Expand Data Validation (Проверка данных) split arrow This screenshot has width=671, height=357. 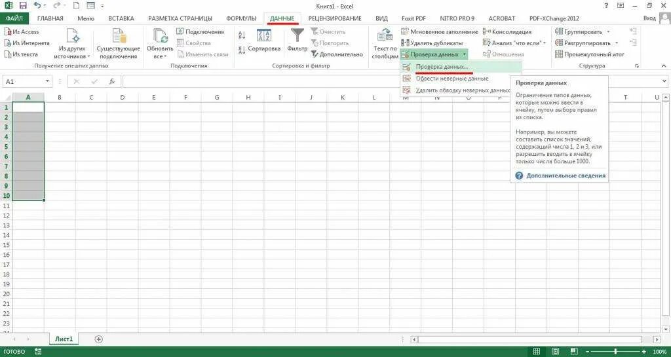pyautogui.click(x=465, y=55)
